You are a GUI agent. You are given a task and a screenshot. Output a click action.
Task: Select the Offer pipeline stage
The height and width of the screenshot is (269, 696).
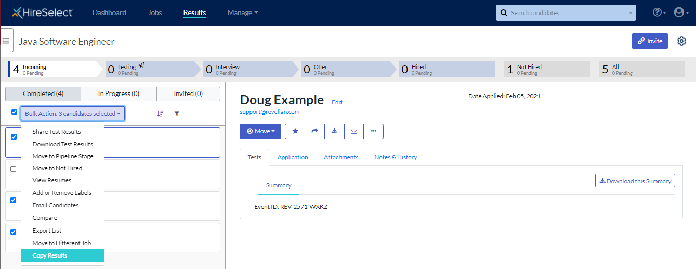point(348,69)
